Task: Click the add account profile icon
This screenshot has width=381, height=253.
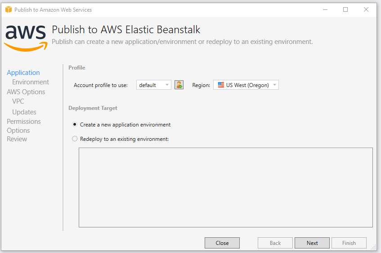Action: tap(179, 85)
